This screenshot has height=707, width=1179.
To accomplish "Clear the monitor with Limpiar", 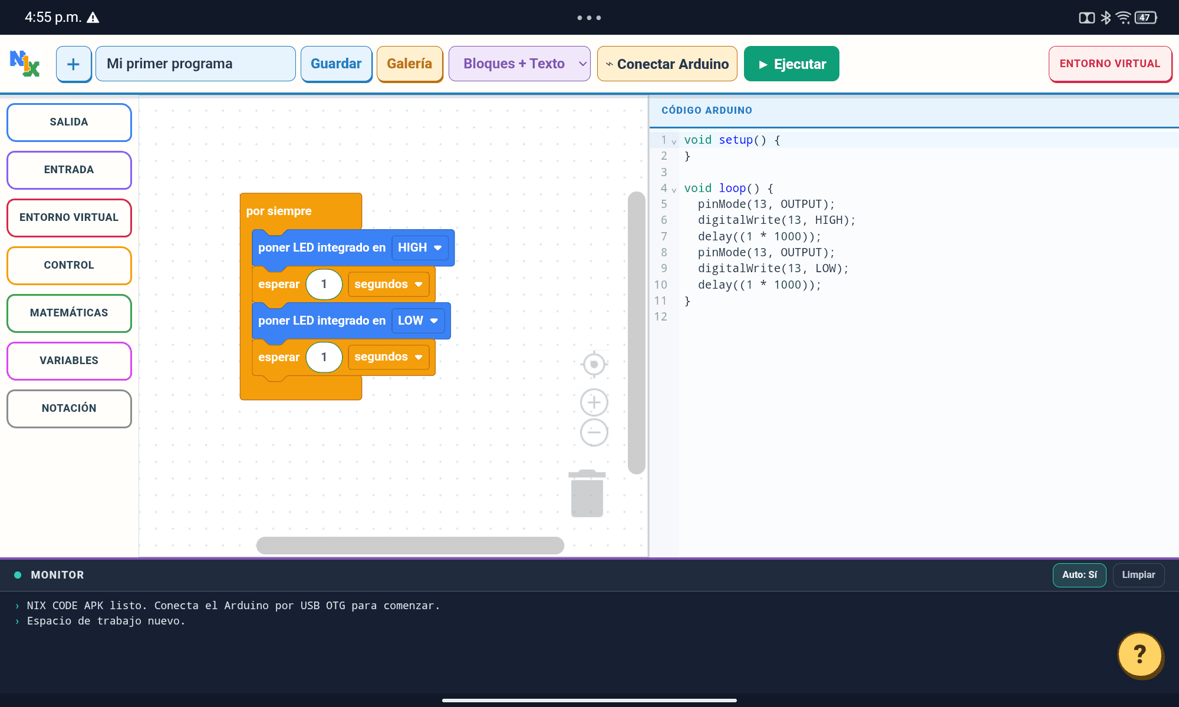I will [1138, 575].
